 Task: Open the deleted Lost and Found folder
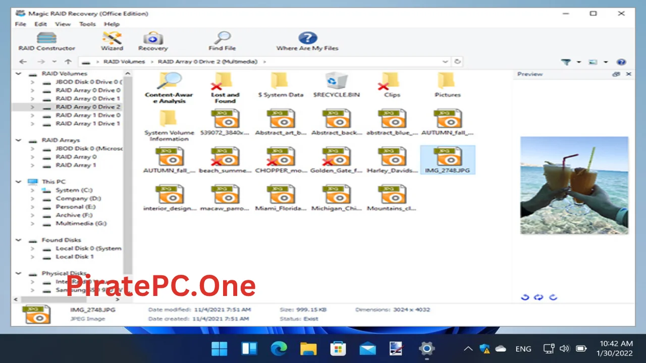pyautogui.click(x=225, y=88)
